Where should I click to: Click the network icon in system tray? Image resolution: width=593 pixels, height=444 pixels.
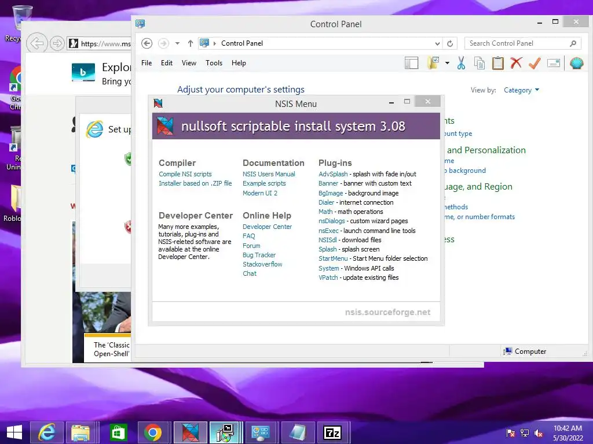524,432
